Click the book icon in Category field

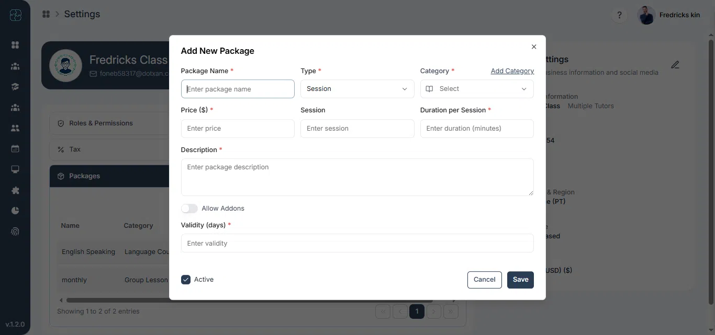tap(429, 89)
